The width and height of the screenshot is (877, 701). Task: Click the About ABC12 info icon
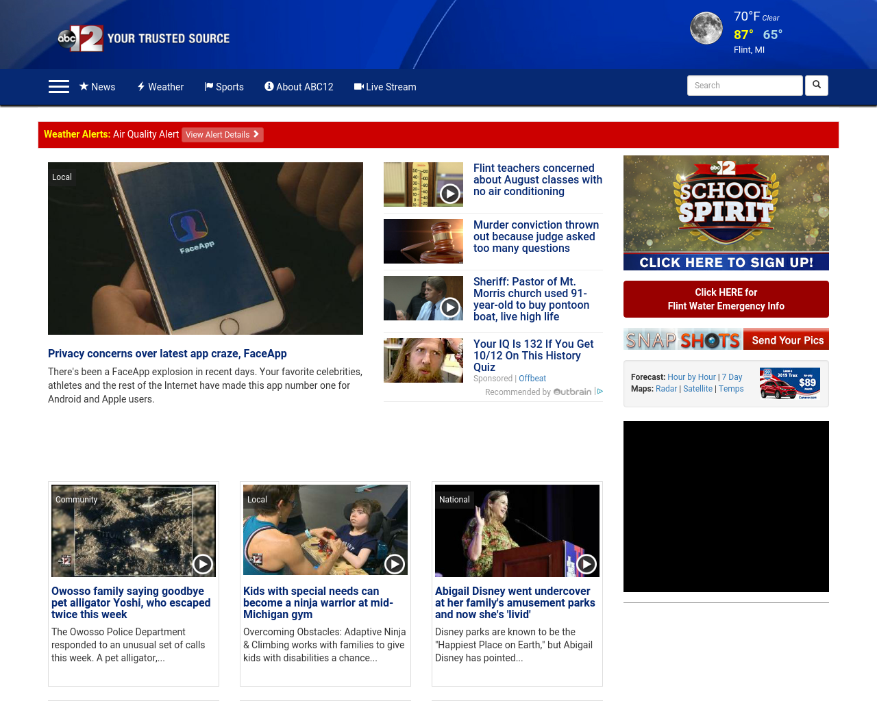click(268, 86)
